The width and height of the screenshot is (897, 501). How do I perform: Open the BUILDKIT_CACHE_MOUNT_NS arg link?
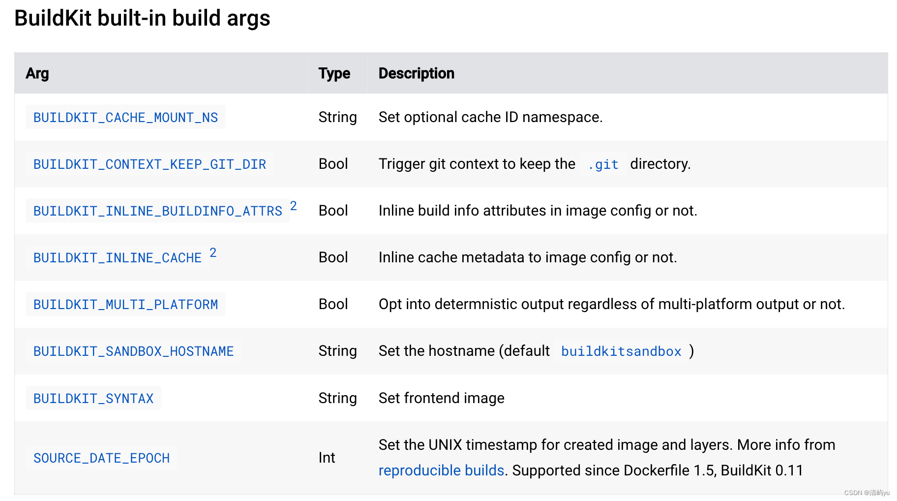(125, 118)
